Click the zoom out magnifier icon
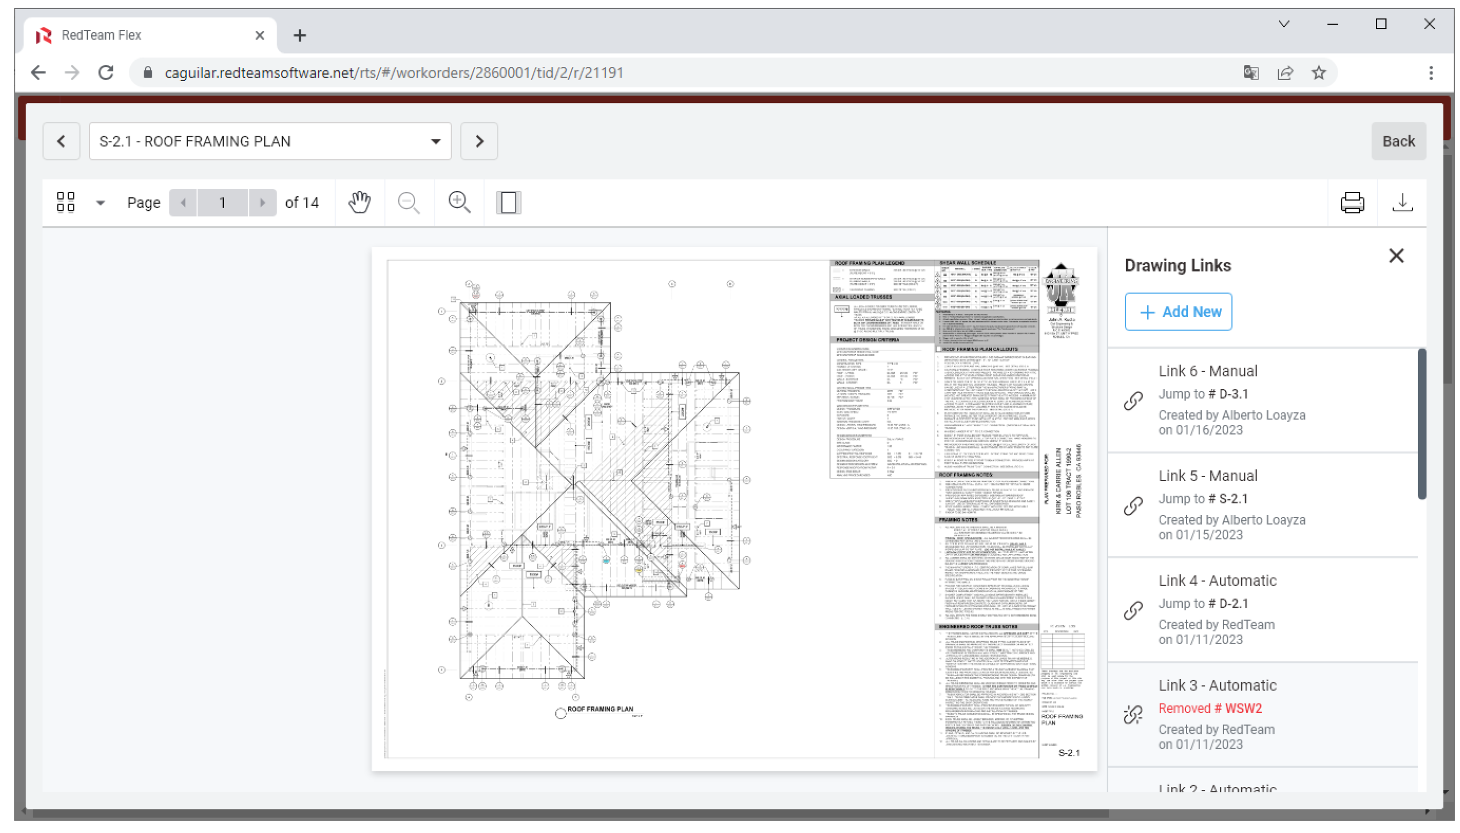The image size is (1460, 833). [x=409, y=203]
